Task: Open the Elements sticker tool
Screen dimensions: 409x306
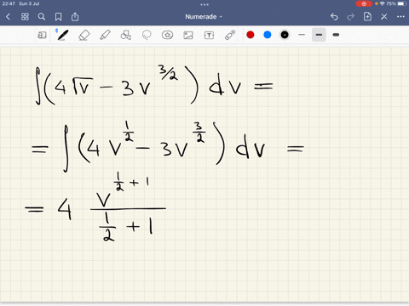Action: point(167,35)
